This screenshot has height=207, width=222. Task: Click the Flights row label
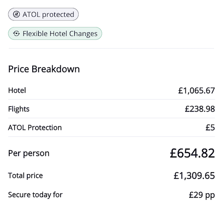pos(19,109)
